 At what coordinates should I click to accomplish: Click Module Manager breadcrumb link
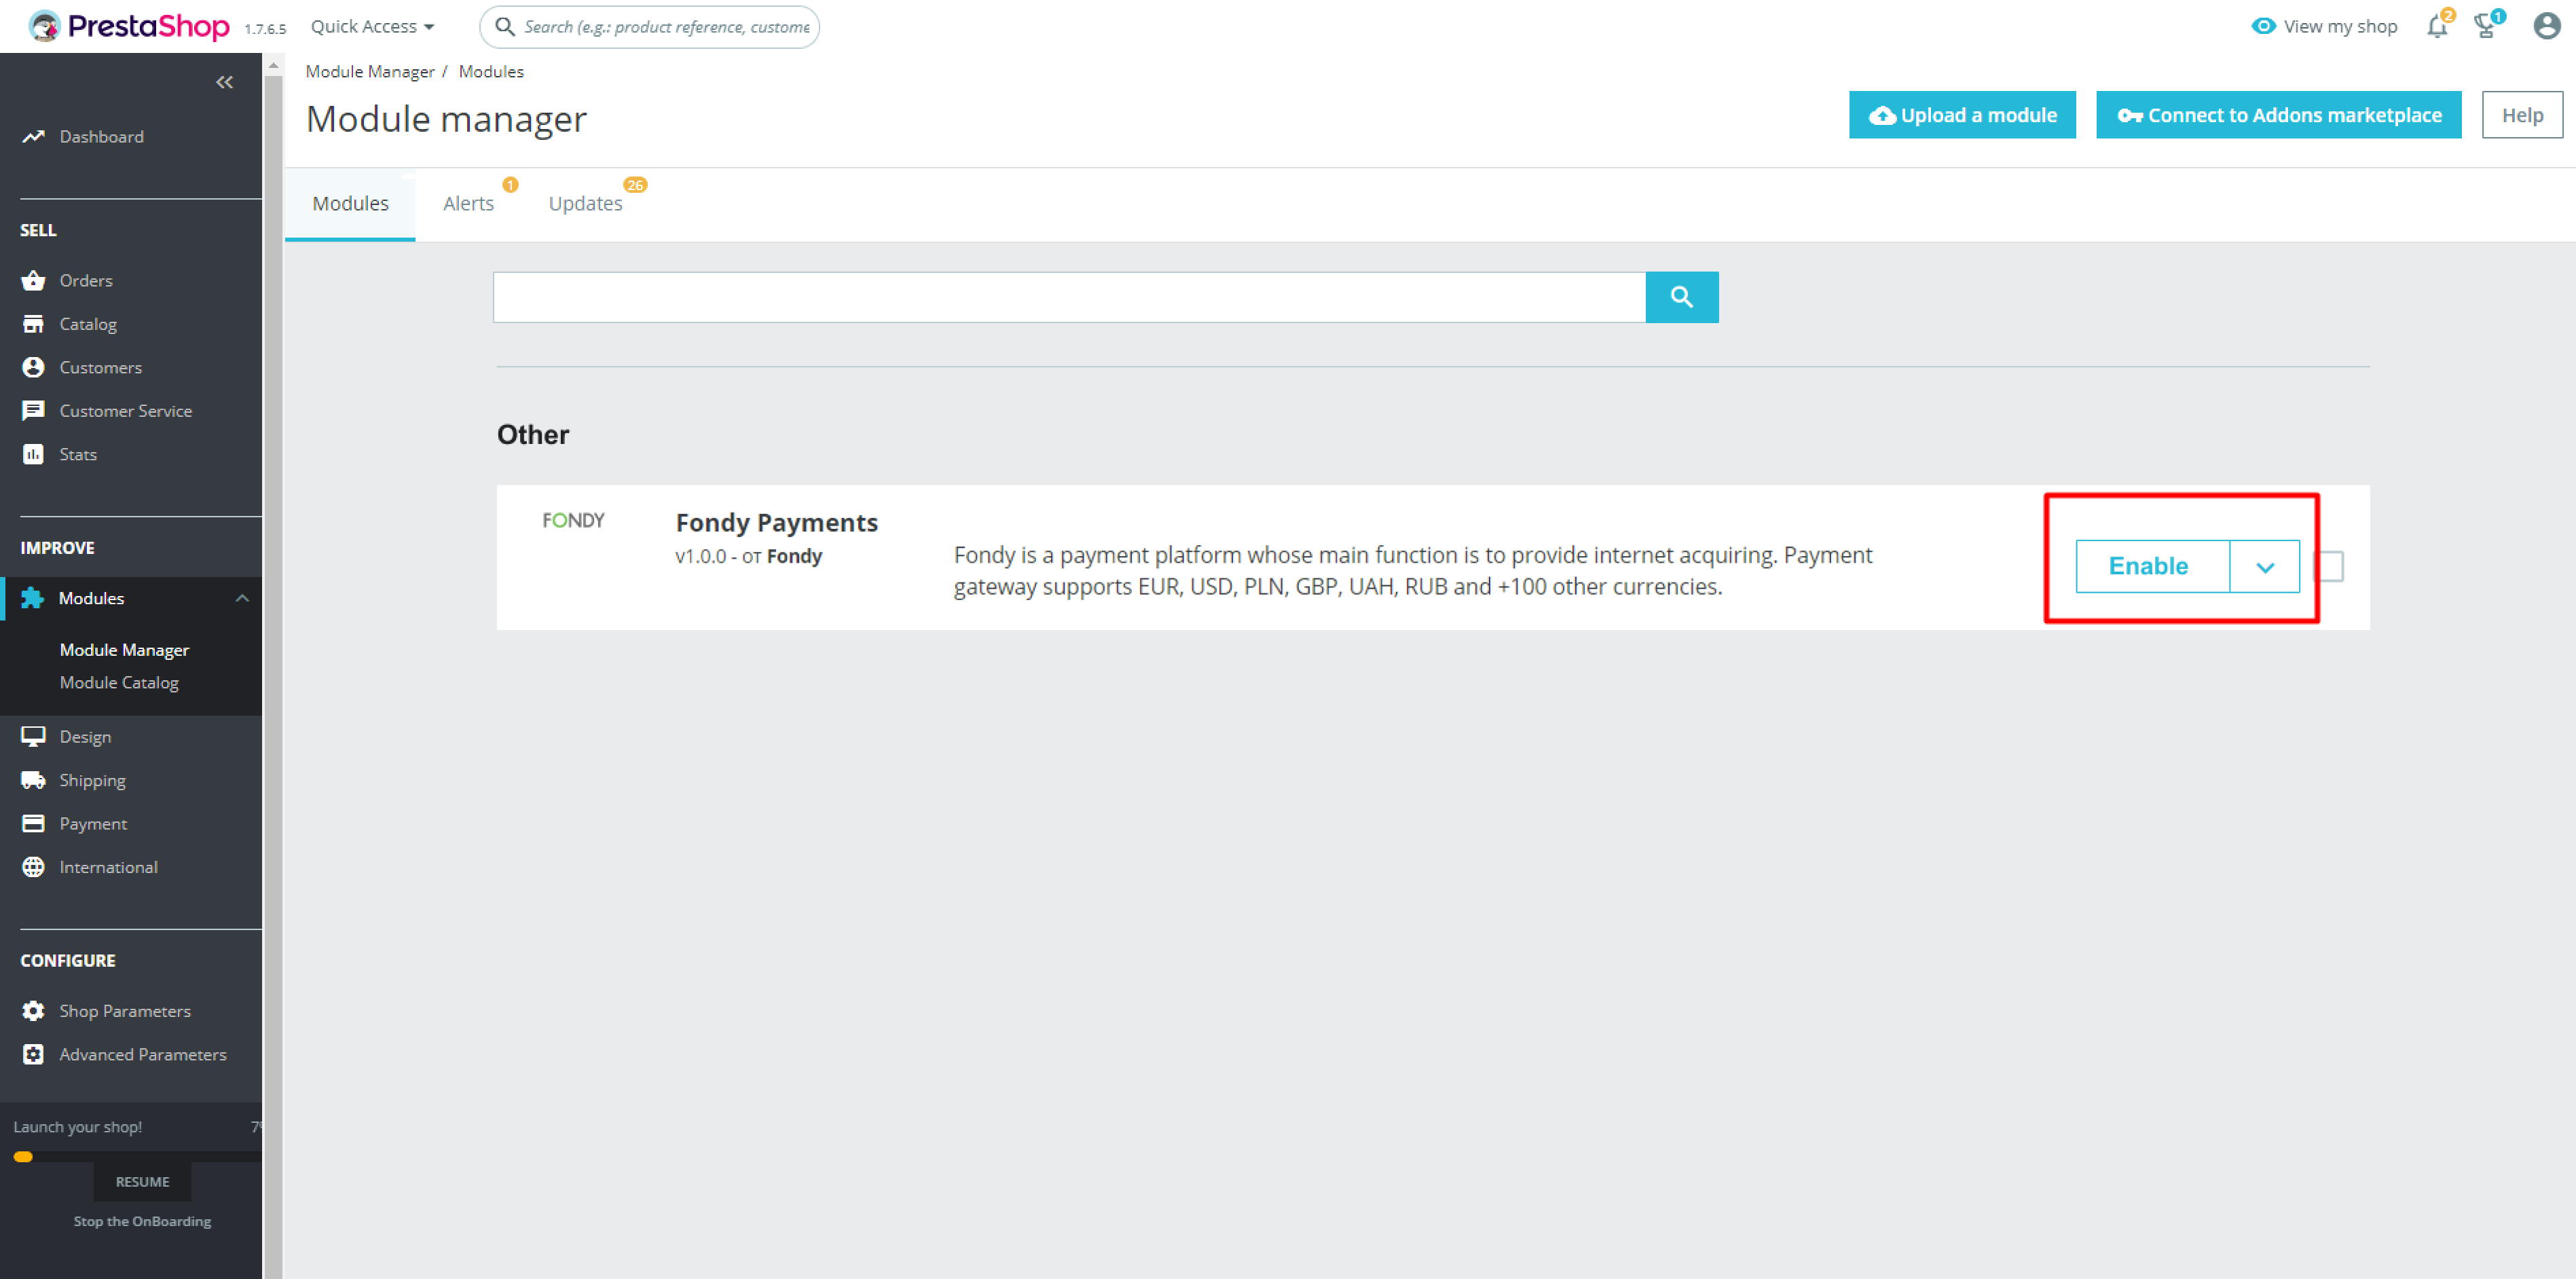(x=370, y=71)
